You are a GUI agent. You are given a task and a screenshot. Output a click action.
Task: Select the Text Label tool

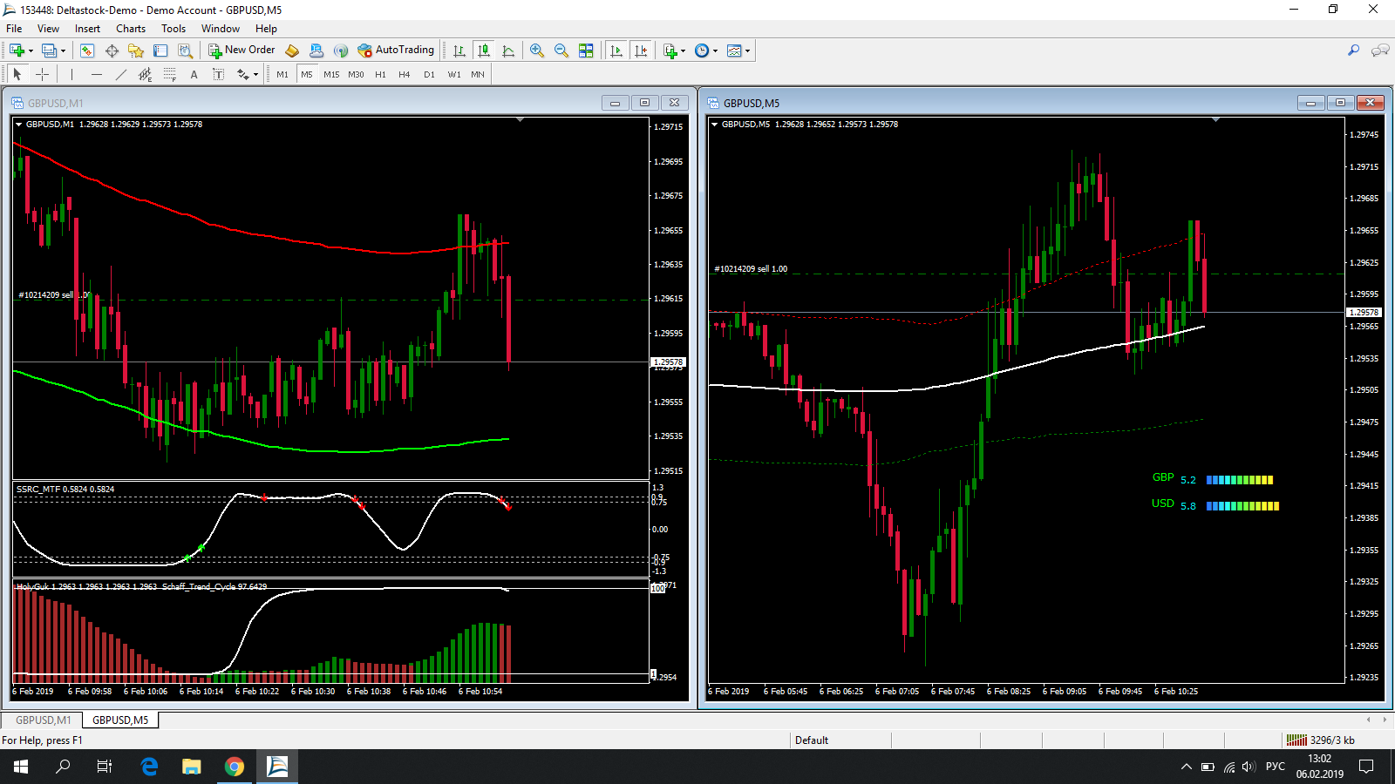click(x=218, y=74)
